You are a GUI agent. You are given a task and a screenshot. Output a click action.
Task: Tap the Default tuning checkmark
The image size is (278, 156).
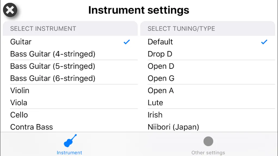click(x=264, y=42)
